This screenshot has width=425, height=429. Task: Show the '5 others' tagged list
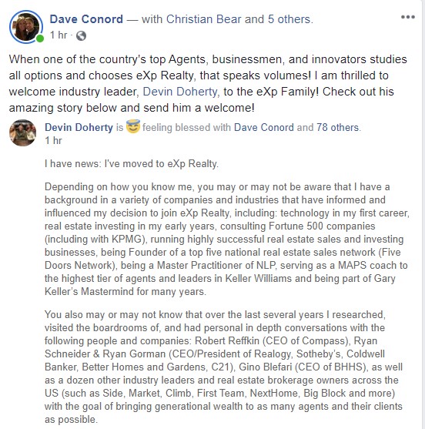[289, 19]
